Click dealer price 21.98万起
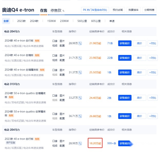 coord(95,43)
